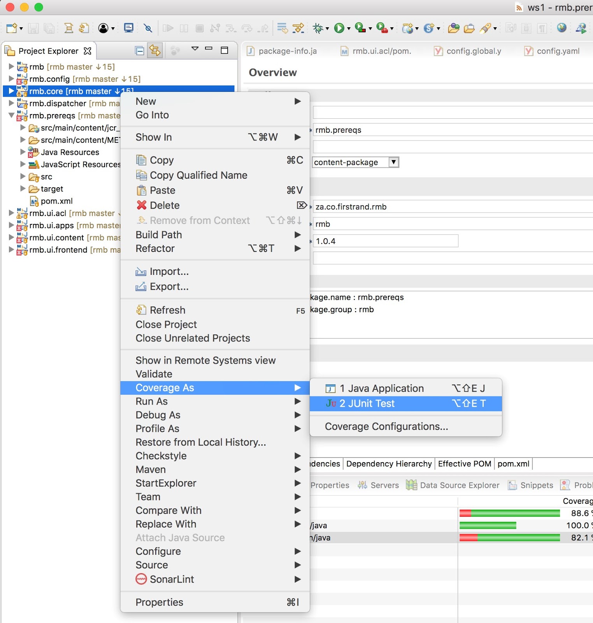Open the Effective POM tab
This screenshot has width=593, height=623.
465,464
